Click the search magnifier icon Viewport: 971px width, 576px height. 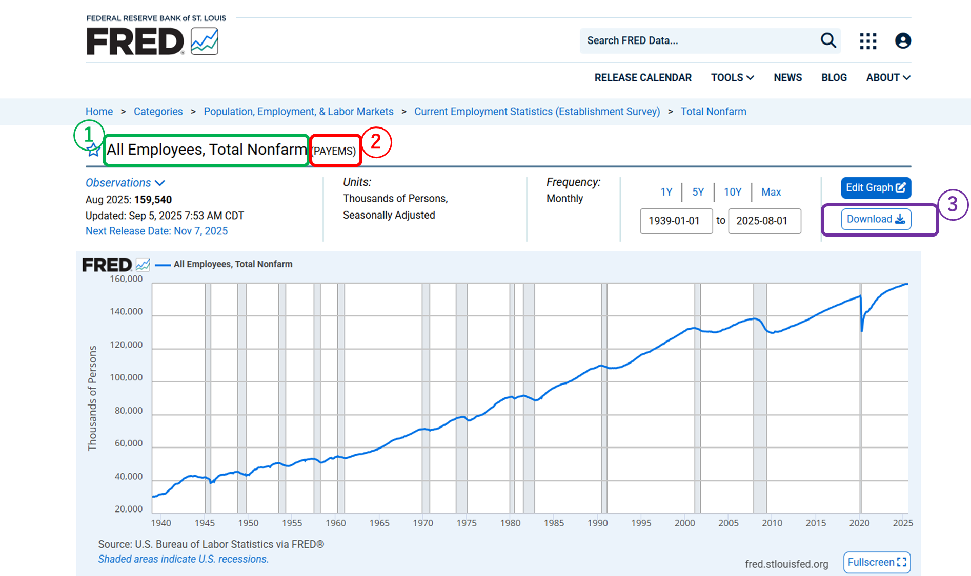click(828, 40)
